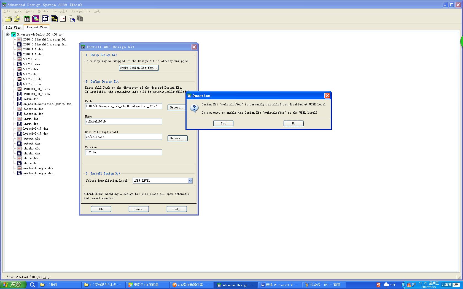
Task: Click the project P icon in tree
Action: click(x=14, y=35)
